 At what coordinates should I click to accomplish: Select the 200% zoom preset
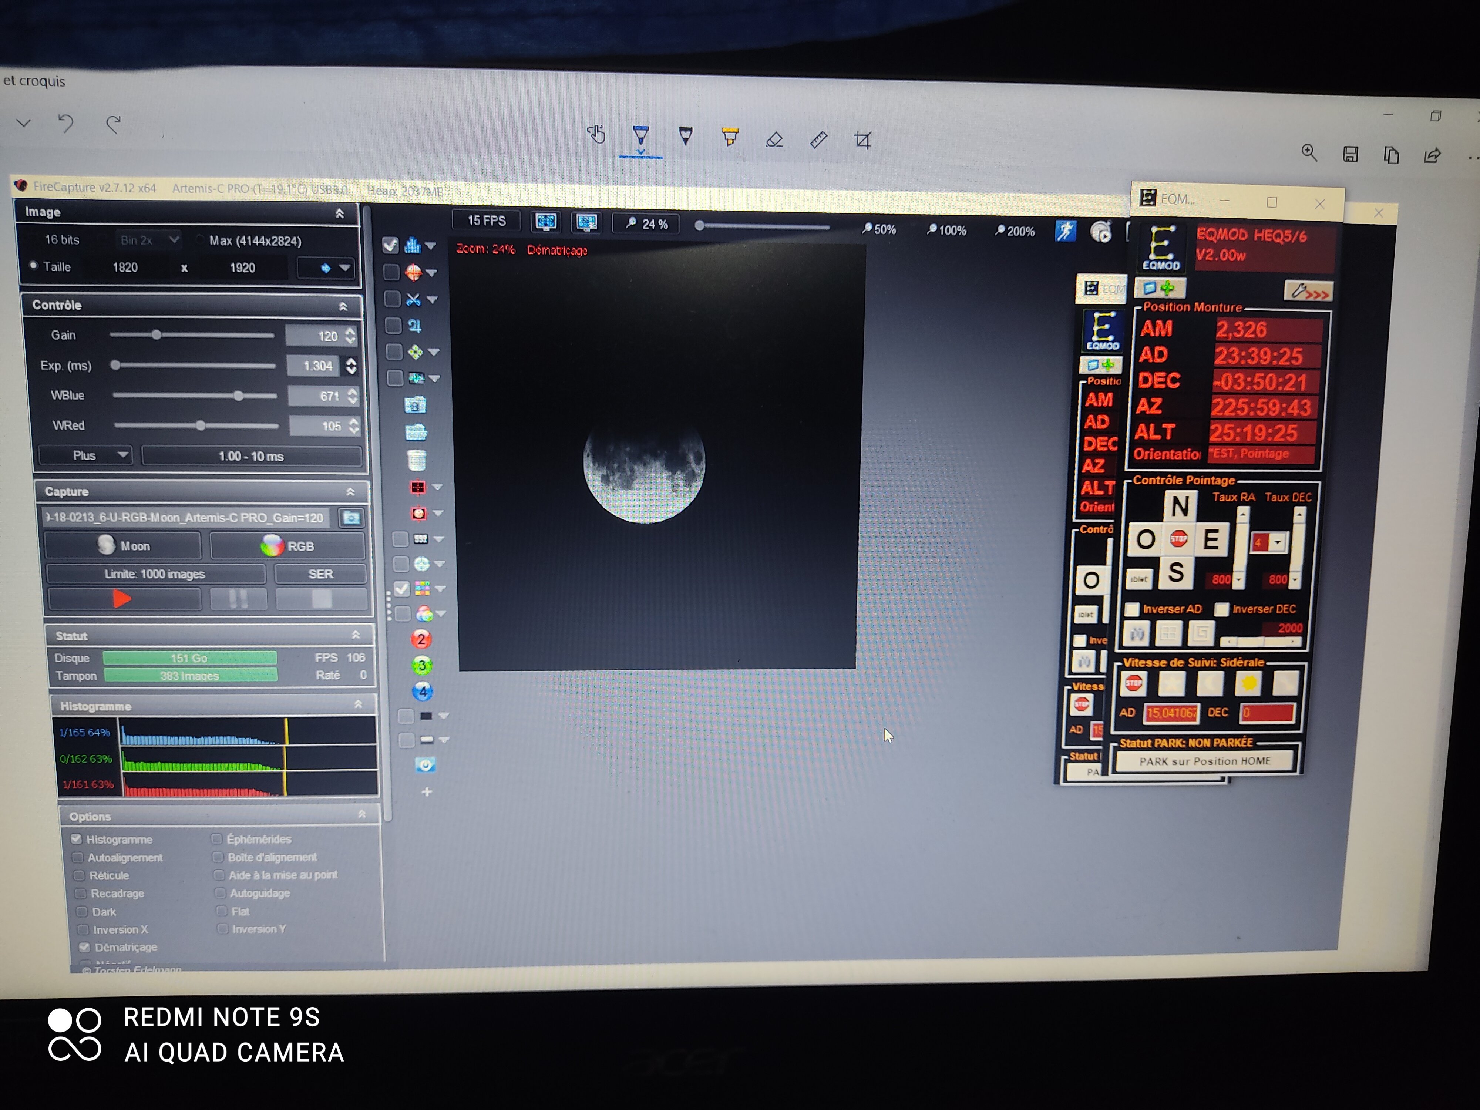coord(1014,231)
